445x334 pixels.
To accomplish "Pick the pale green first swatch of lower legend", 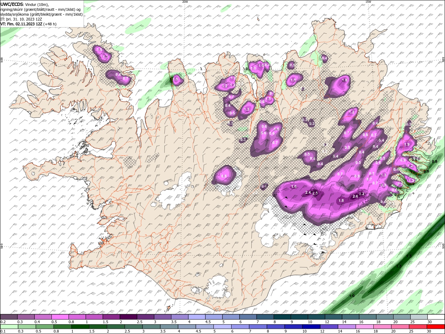I will pyautogui.click(x=9, y=327).
